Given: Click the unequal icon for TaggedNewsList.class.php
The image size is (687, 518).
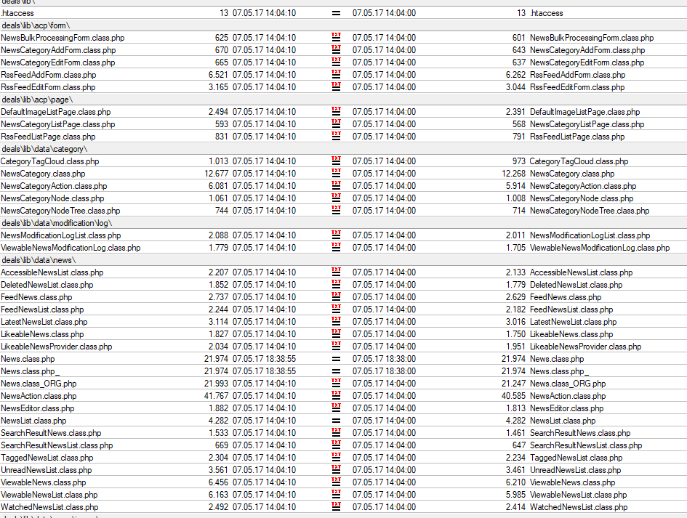Looking at the screenshot, I should point(336,457).
